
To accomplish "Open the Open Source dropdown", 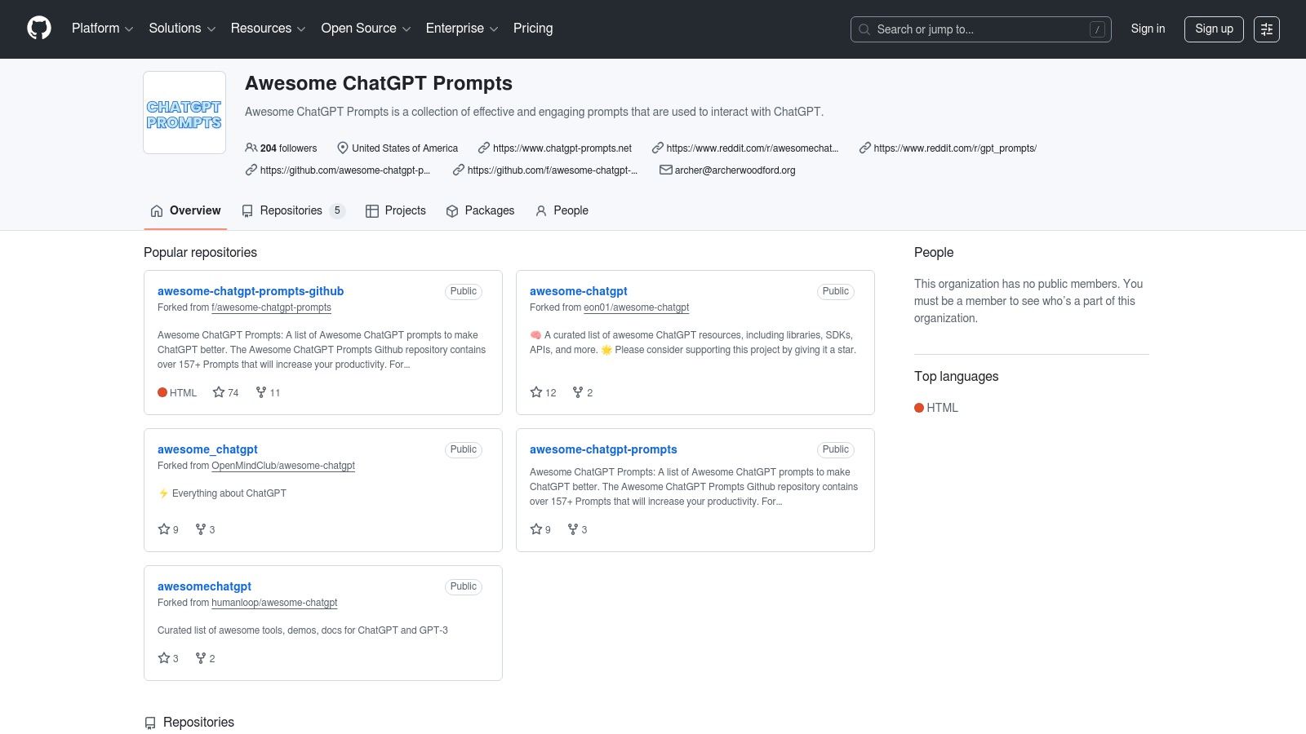I will 364,29.
